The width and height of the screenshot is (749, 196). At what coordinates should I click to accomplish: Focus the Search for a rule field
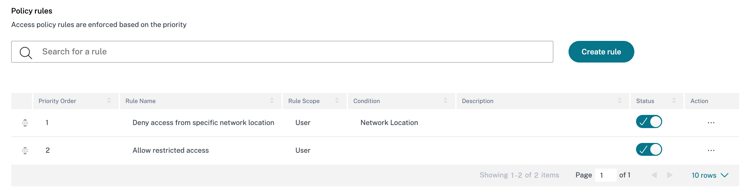pyautogui.click(x=292, y=52)
